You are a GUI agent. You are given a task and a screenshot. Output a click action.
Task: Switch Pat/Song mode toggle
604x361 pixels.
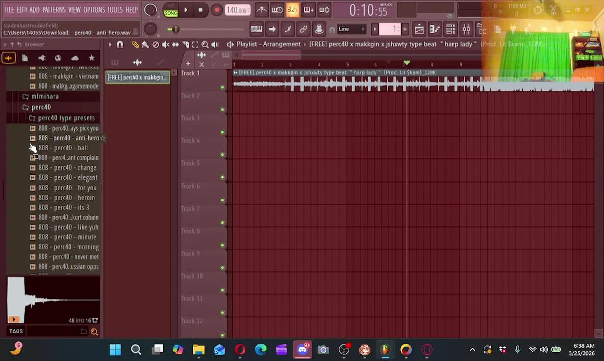171,10
